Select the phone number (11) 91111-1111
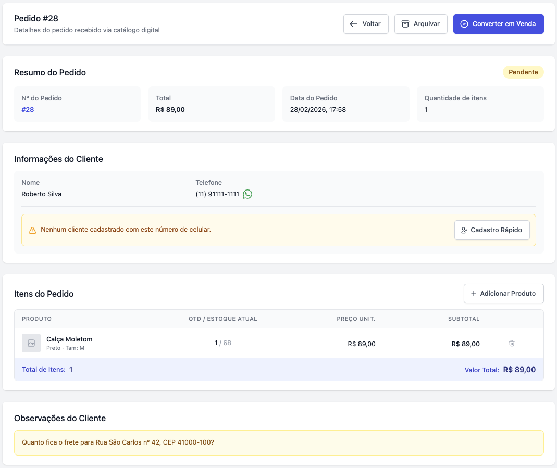 point(217,194)
